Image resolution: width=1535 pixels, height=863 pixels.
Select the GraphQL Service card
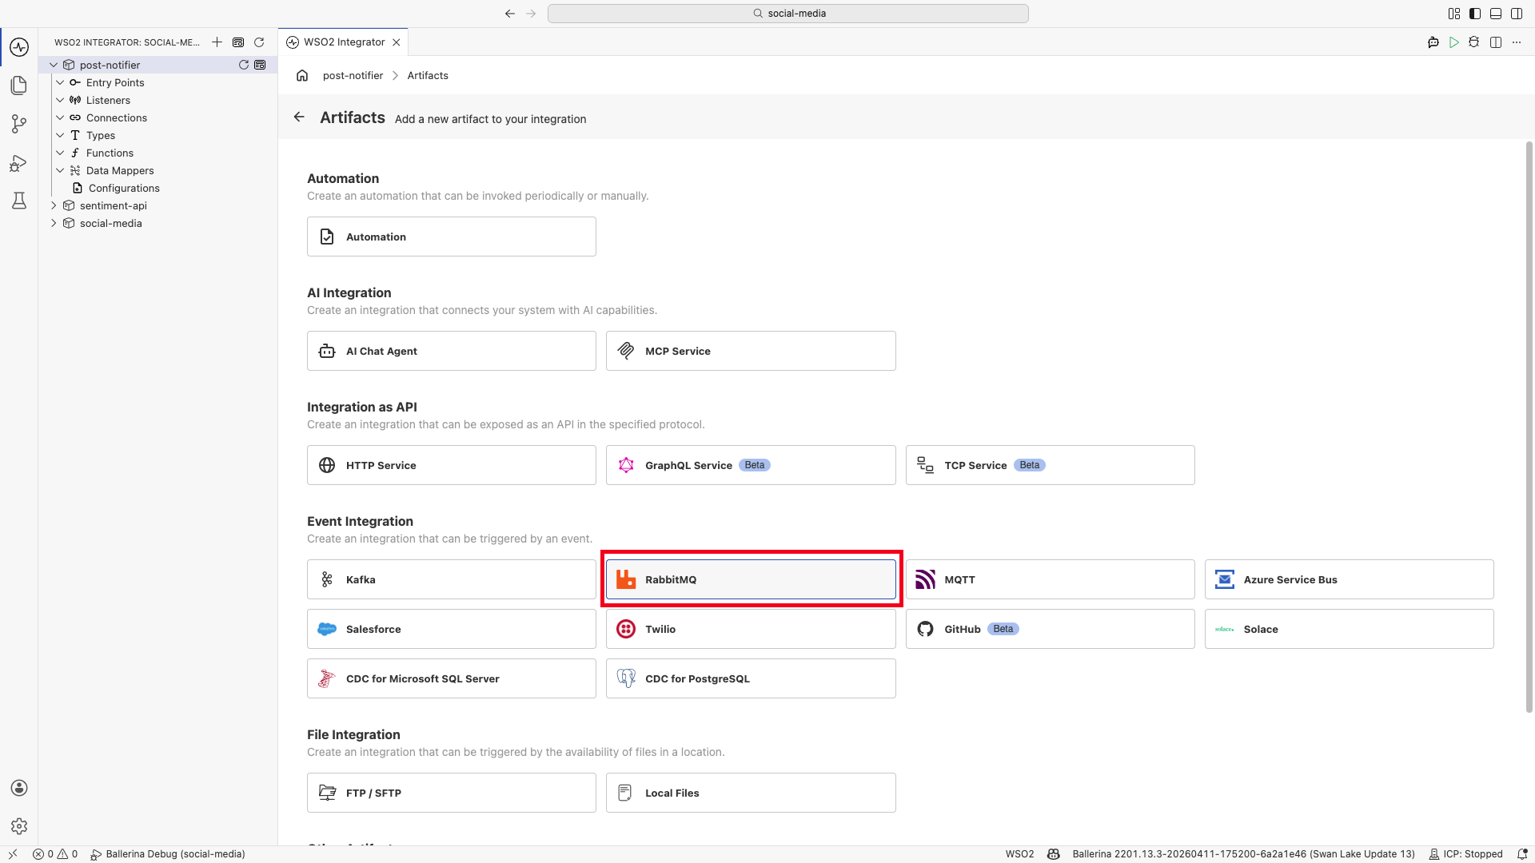click(751, 465)
